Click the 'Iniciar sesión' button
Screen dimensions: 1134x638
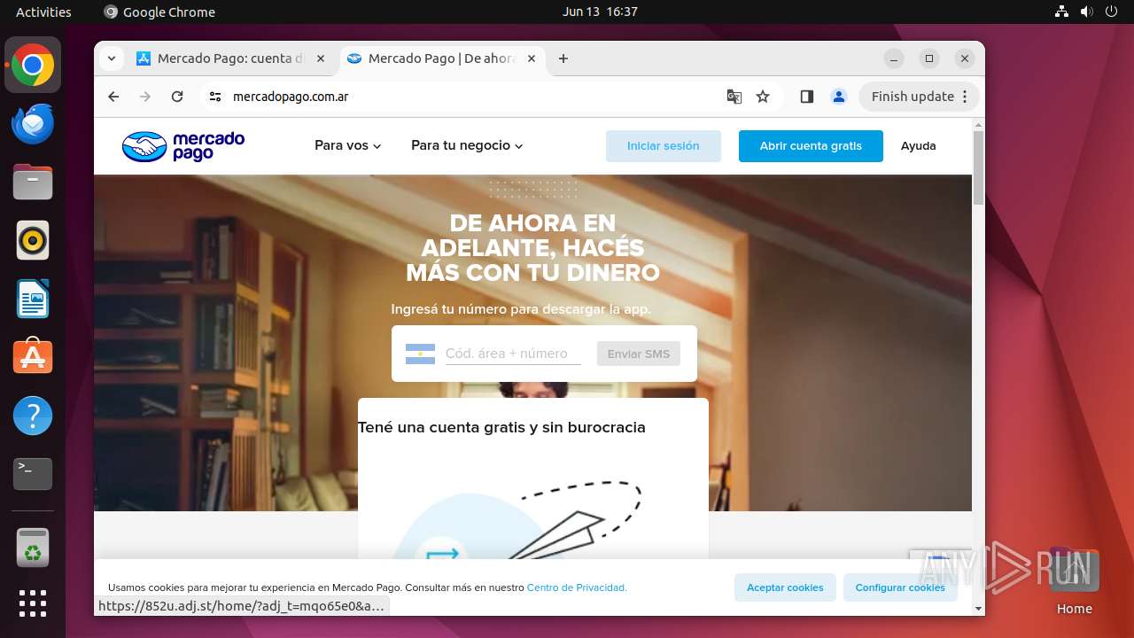664,146
